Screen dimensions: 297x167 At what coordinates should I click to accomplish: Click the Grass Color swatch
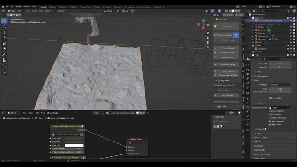[x=74, y=139]
